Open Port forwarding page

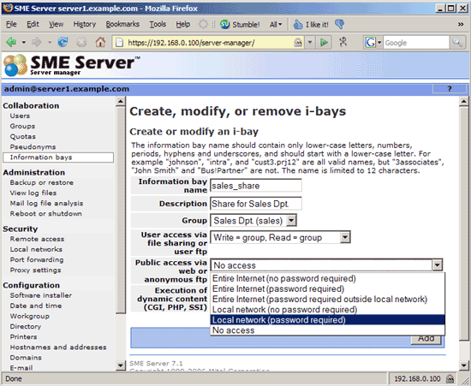click(x=37, y=259)
